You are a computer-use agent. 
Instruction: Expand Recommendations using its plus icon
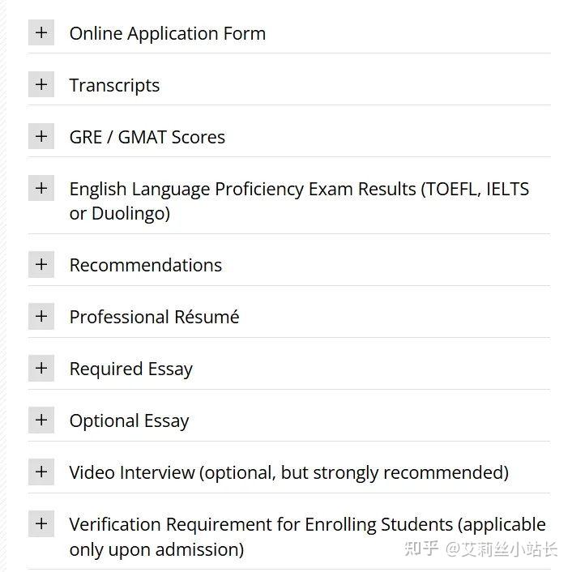pos(41,265)
